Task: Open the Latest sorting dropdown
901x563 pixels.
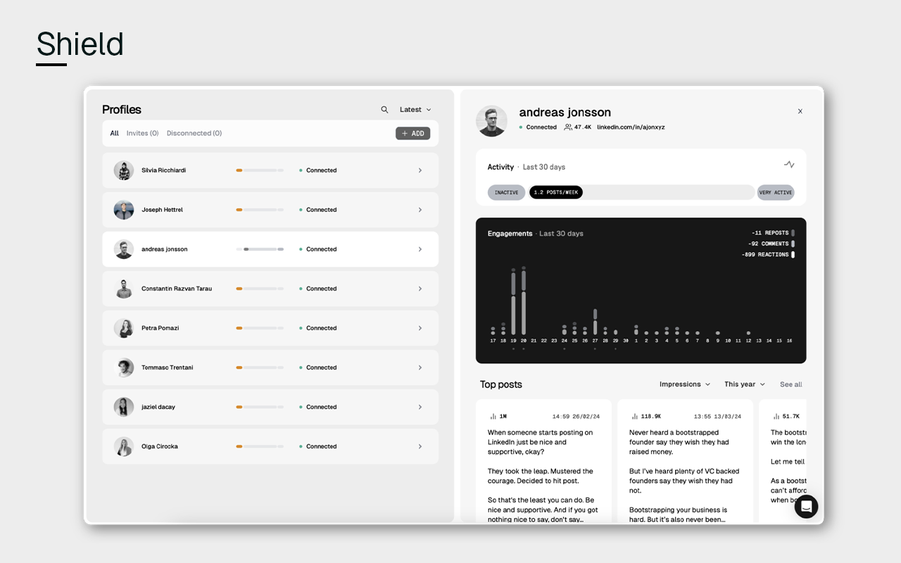Action: click(x=415, y=109)
